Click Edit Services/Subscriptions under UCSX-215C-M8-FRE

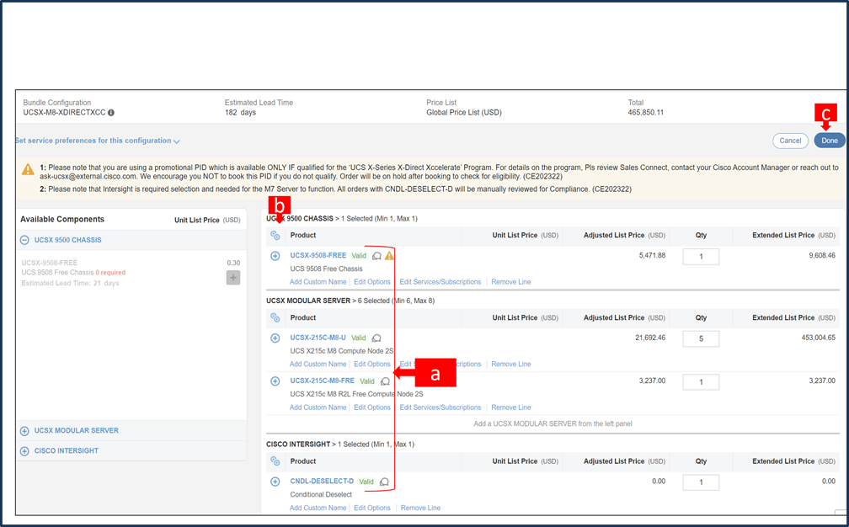point(441,407)
